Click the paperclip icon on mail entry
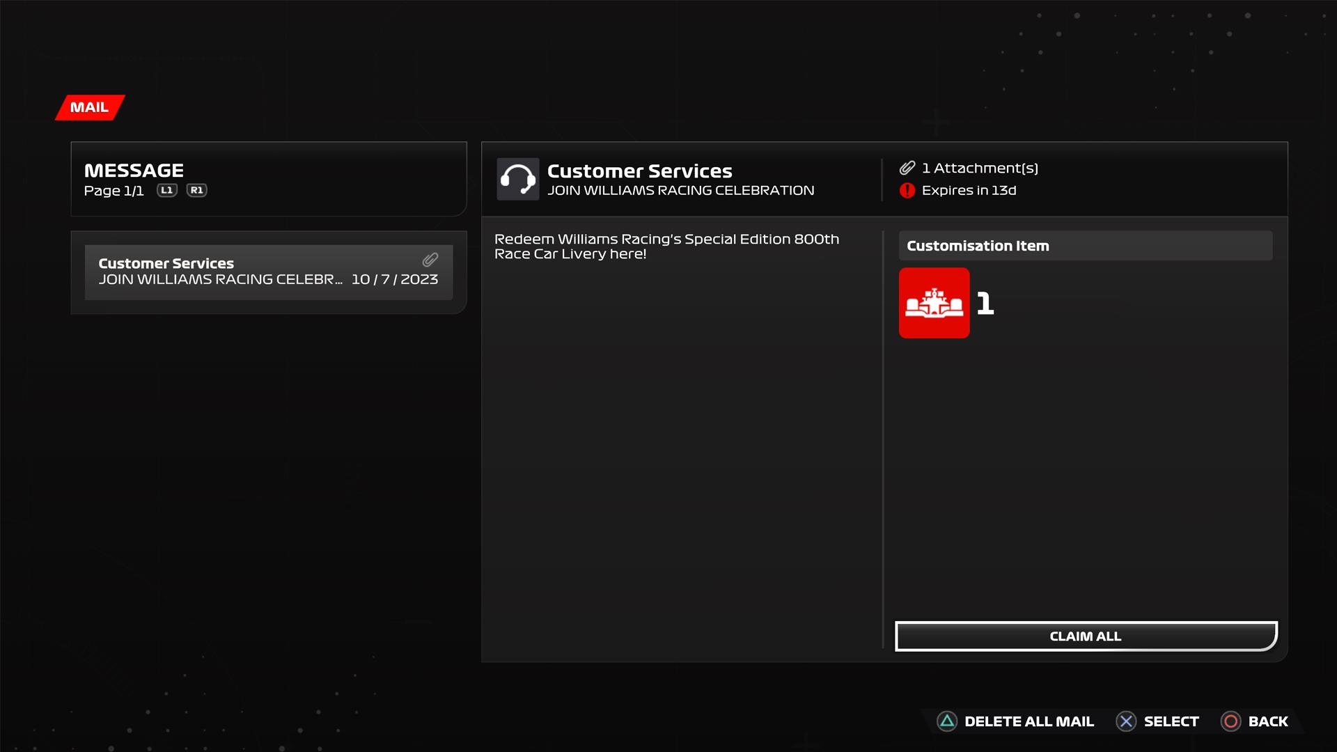 tap(430, 260)
